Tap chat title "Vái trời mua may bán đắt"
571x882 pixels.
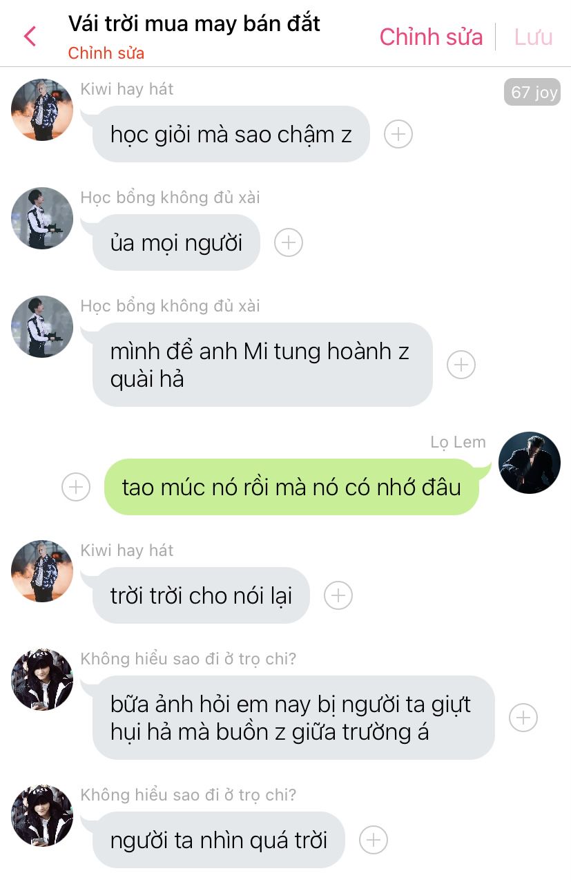coord(194,23)
